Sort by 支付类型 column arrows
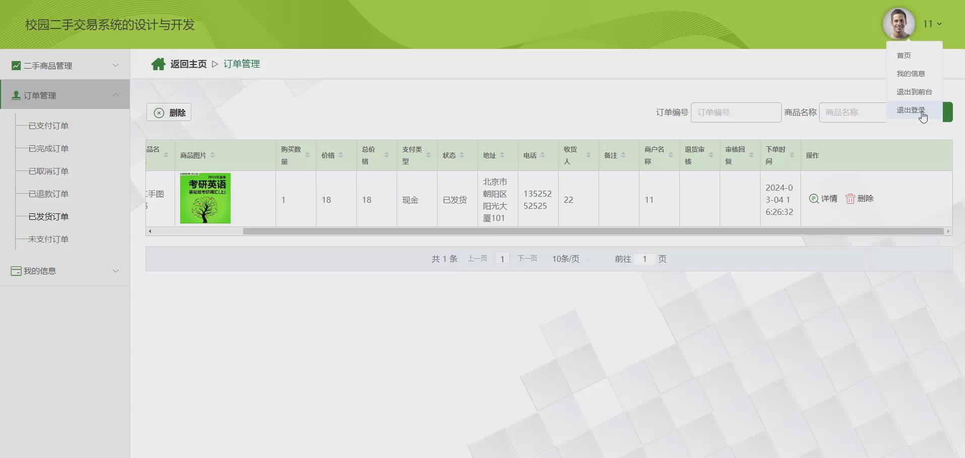965x458 pixels. coord(428,155)
